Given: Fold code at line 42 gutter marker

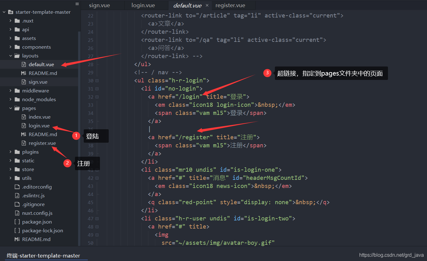Looking at the screenshot, I should click(x=97, y=178).
